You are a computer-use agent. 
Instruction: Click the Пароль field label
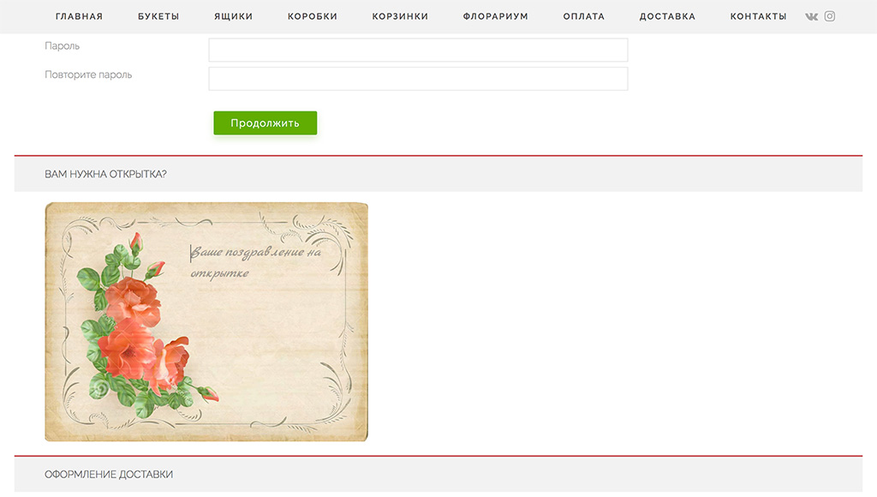tap(62, 46)
